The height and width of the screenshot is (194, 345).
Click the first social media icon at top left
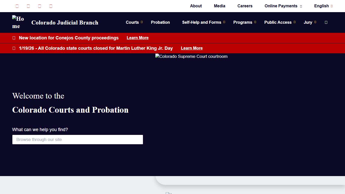click(17, 6)
